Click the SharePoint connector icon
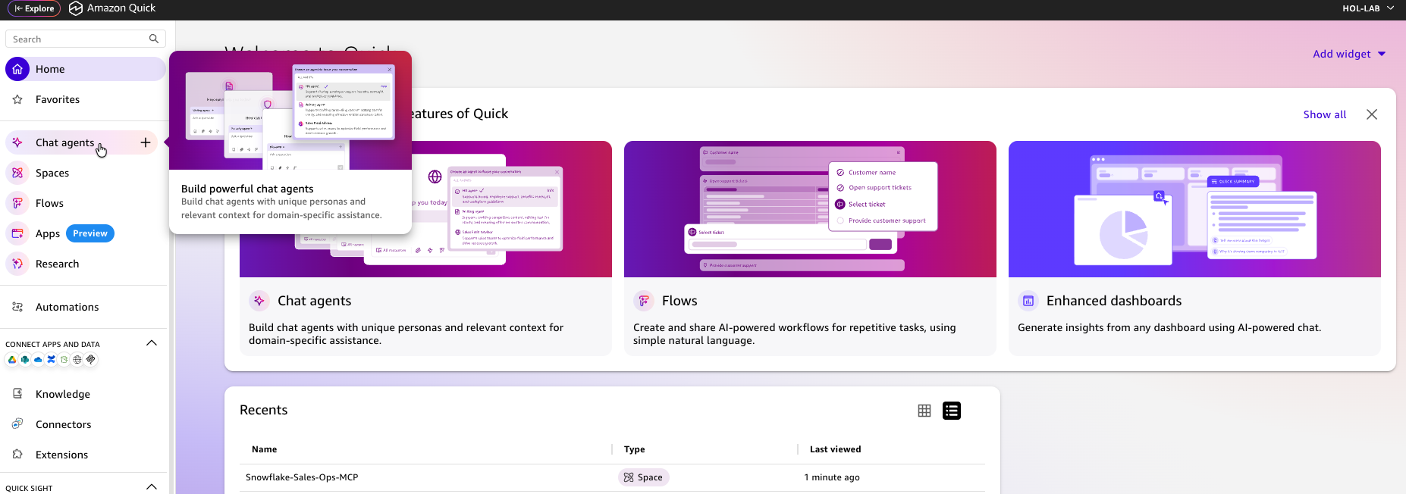Image resolution: width=1406 pixels, height=494 pixels. [25, 360]
